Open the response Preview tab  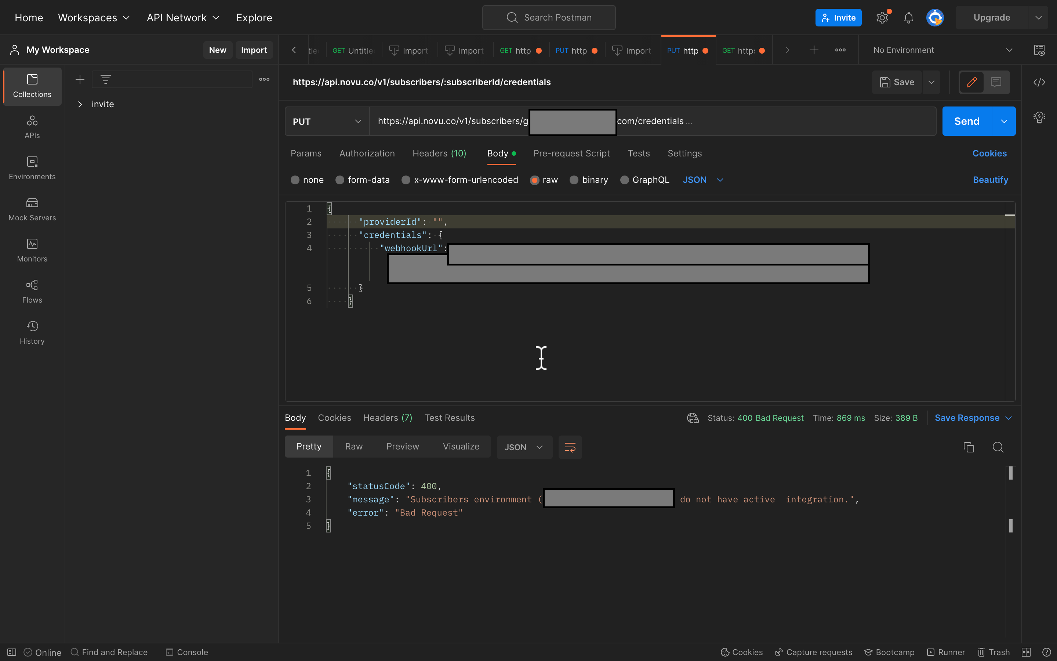pyautogui.click(x=402, y=446)
